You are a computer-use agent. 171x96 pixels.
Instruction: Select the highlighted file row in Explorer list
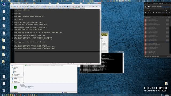click(44, 65)
